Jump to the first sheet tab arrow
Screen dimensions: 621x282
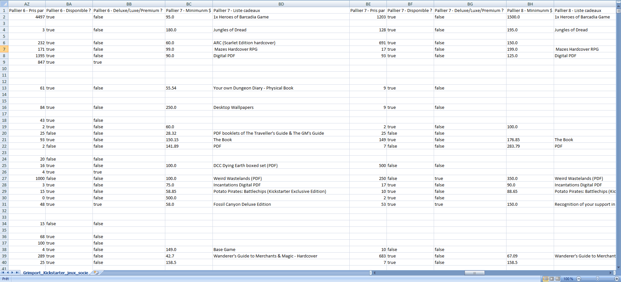[3, 273]
